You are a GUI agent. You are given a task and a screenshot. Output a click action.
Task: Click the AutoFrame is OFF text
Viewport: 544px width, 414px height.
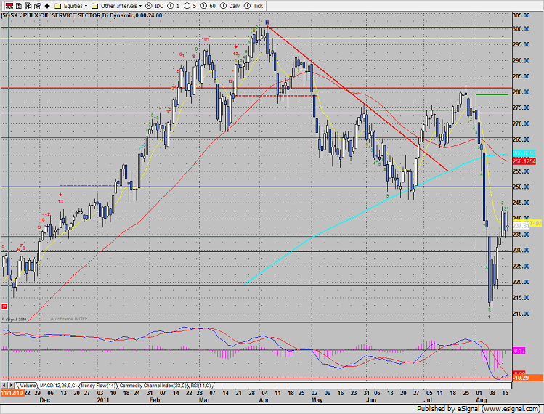[x=69, y=319]
